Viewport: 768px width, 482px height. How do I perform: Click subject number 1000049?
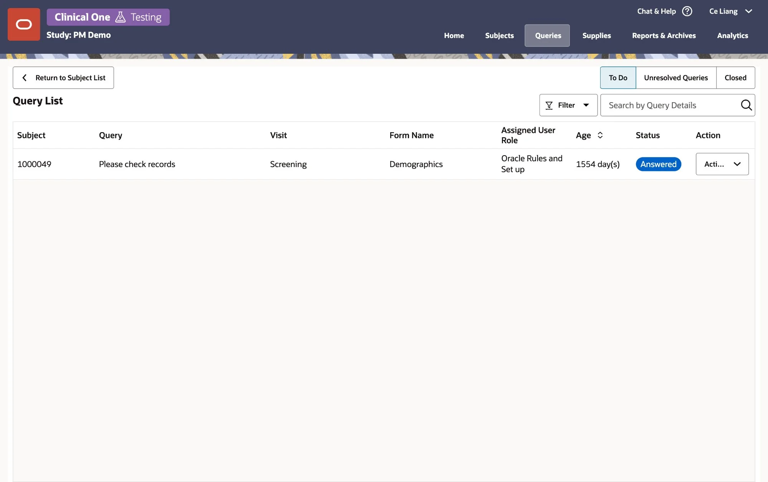click(x=34, y=164)
